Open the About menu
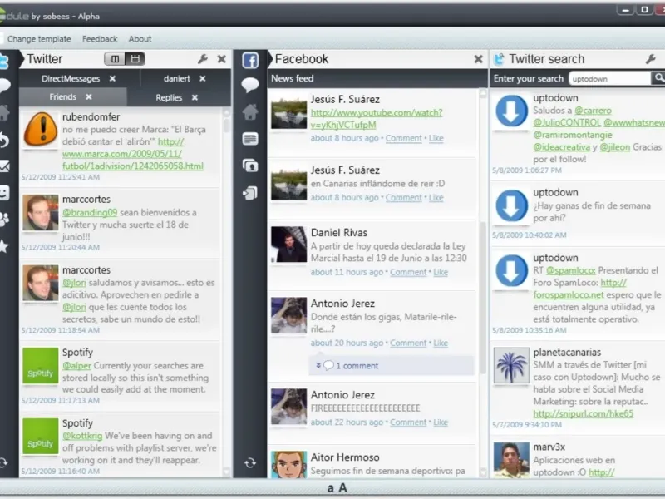665x499 pixels. [x=140, y=39]
